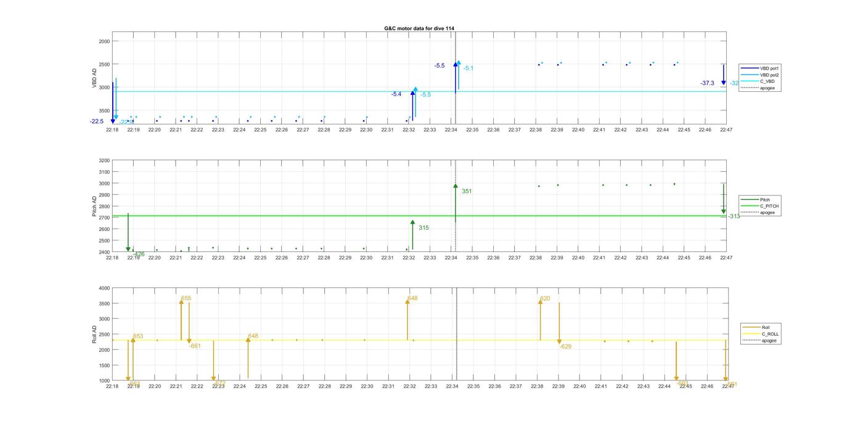Click the "2700" tick on Pitch axis

coord(104,218)
